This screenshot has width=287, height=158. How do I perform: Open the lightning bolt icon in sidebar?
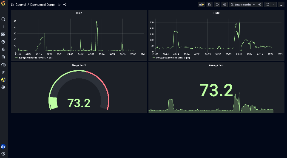click(3, 72)
